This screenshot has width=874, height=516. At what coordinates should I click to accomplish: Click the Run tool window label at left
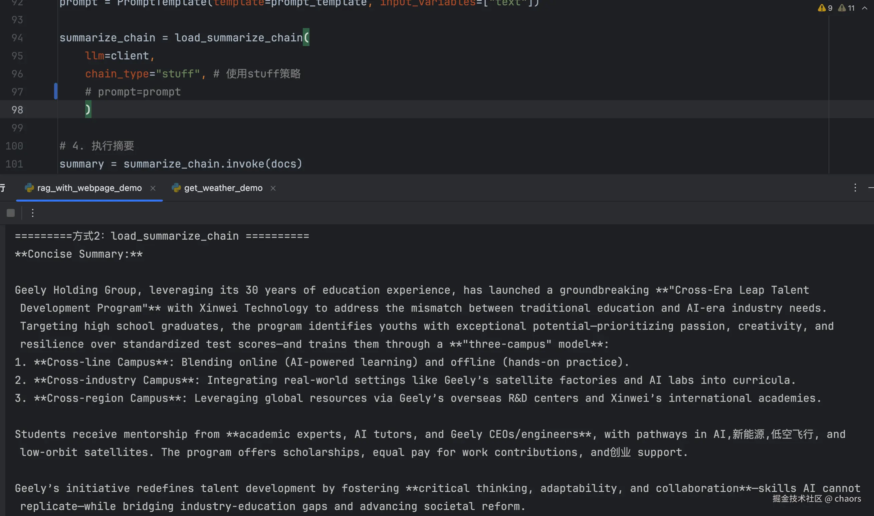(x=3, y=188)
